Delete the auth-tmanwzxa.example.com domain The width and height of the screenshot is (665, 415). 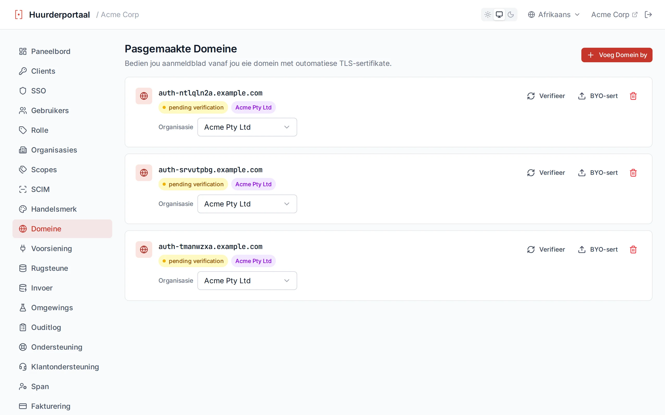[633, 249]
